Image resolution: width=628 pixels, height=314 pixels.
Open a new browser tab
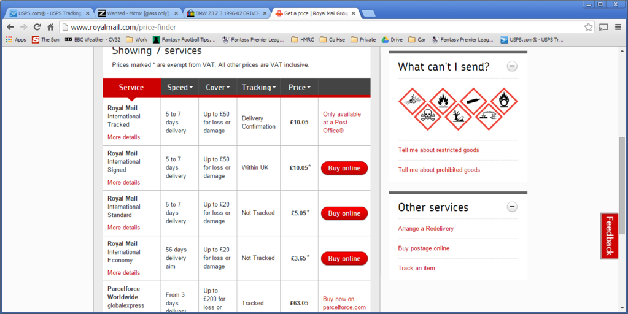point(368,13)
